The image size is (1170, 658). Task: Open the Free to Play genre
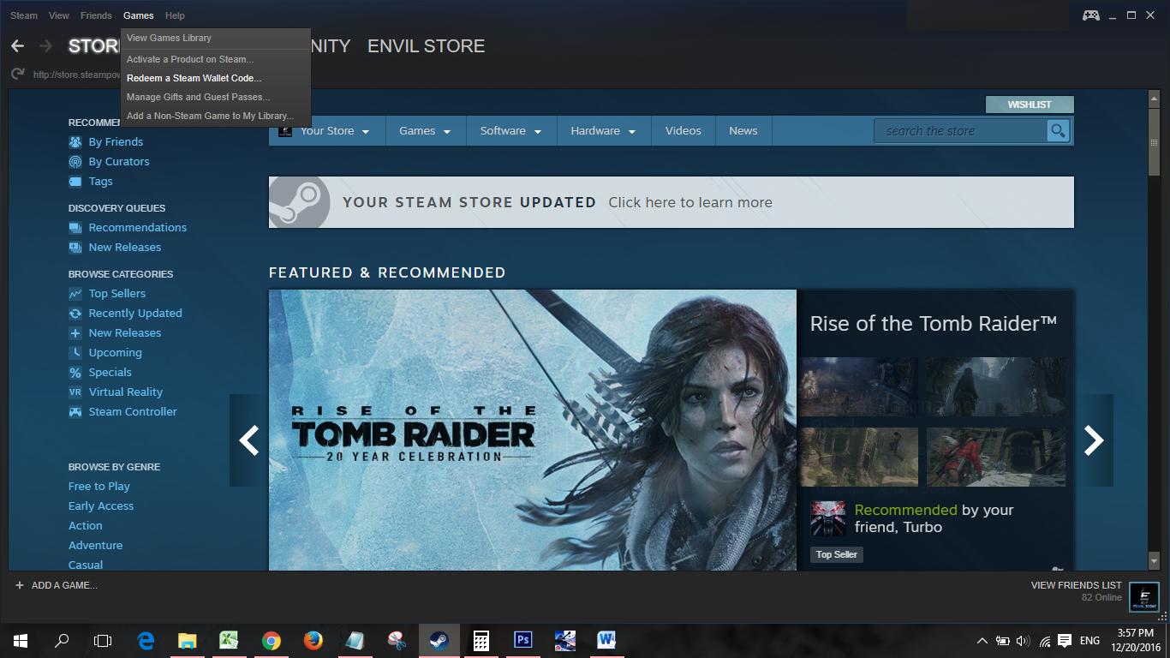pos(99,487)
